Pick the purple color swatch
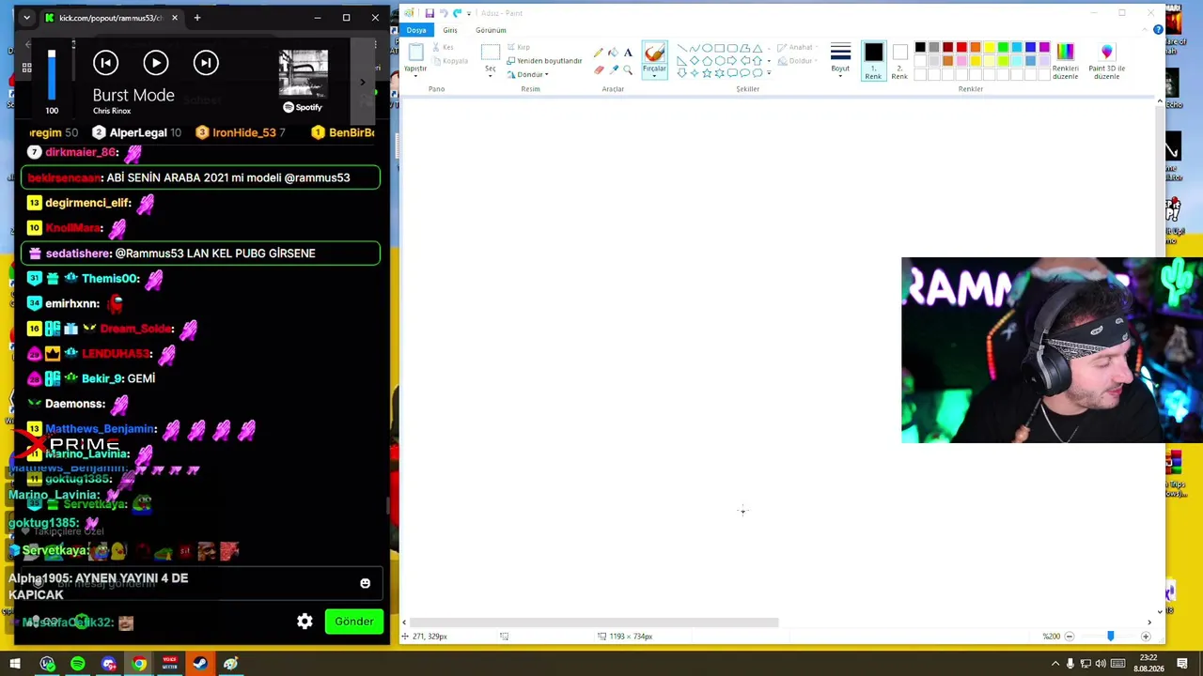Image resolution: width=1203 pixels, height=676 pixels. pos(1044,48)
